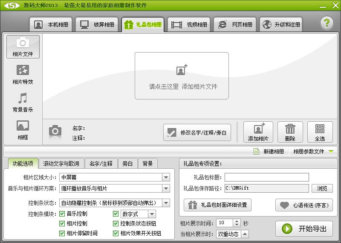Select the 功能选项 settings tab
Viewport: 341px width, 243px height.
tap(23, 164)
